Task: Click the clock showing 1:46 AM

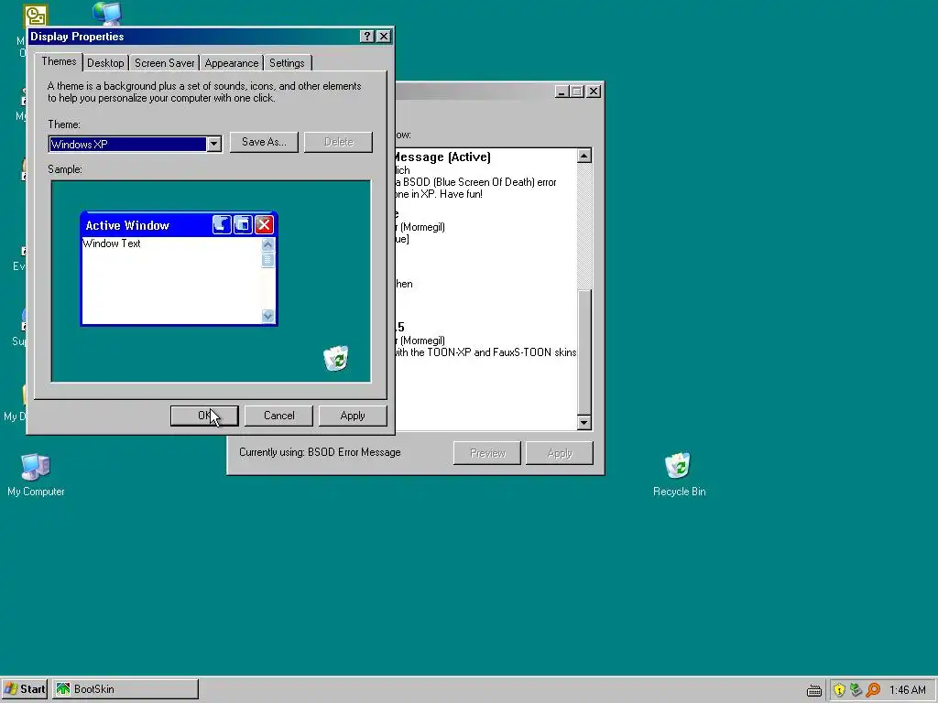Action: (908, 690)
